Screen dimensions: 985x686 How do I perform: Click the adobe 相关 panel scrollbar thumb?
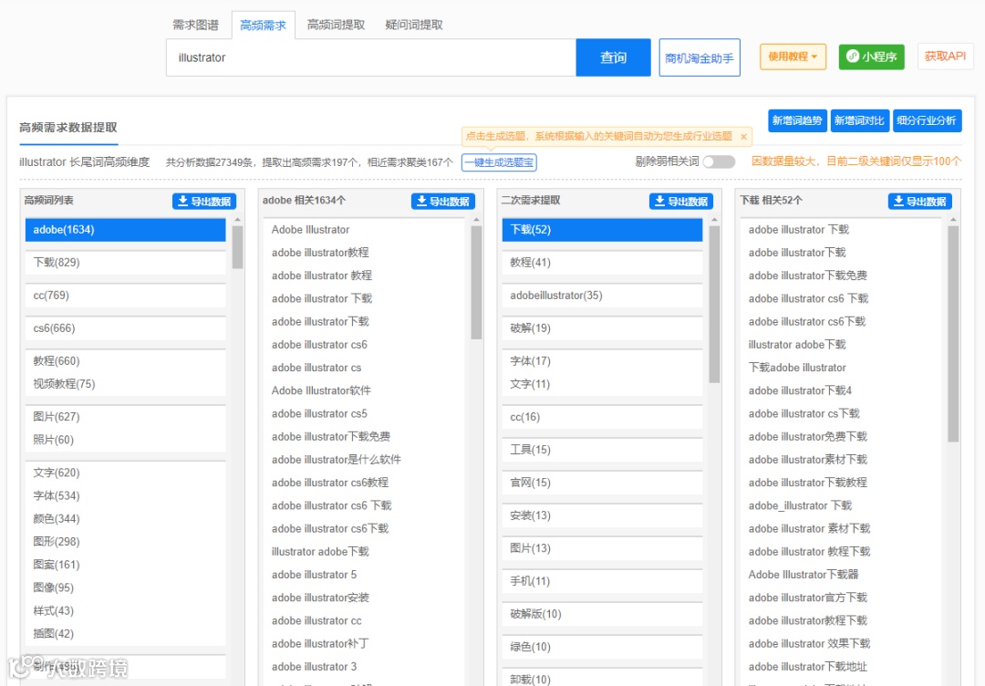(476, 283)
